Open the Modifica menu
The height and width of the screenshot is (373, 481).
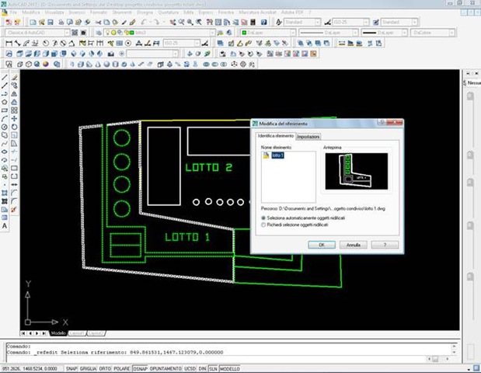coord(33,14)
